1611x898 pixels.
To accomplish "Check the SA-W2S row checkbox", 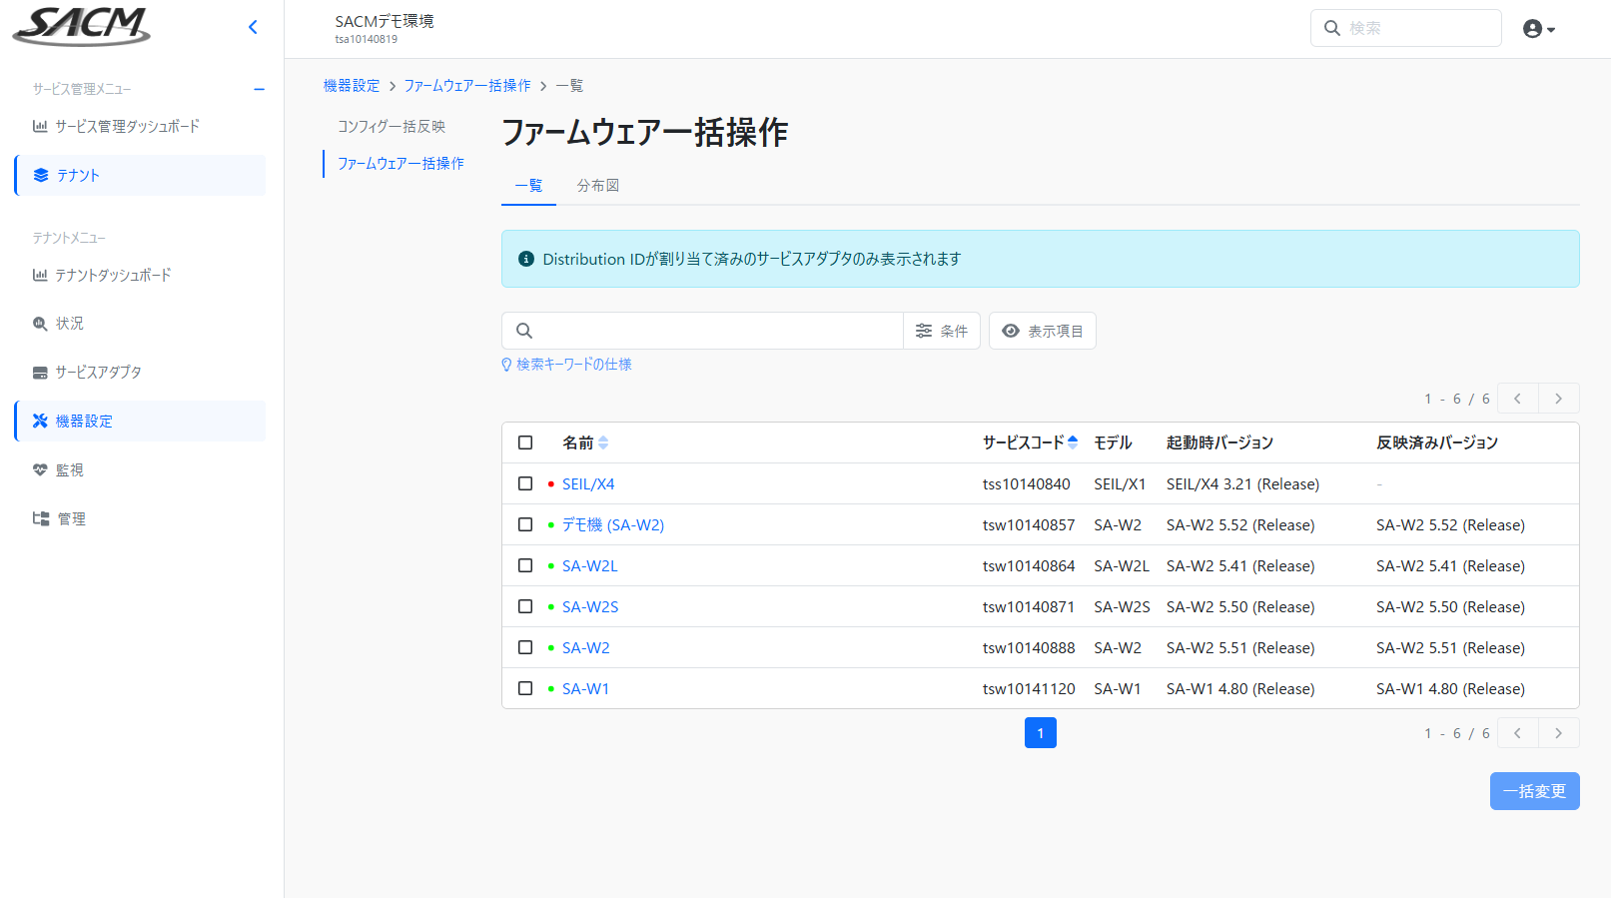I will click(x=525, y=606).
